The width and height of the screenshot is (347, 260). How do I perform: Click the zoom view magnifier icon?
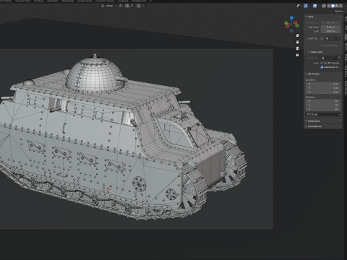click(297, 35)
